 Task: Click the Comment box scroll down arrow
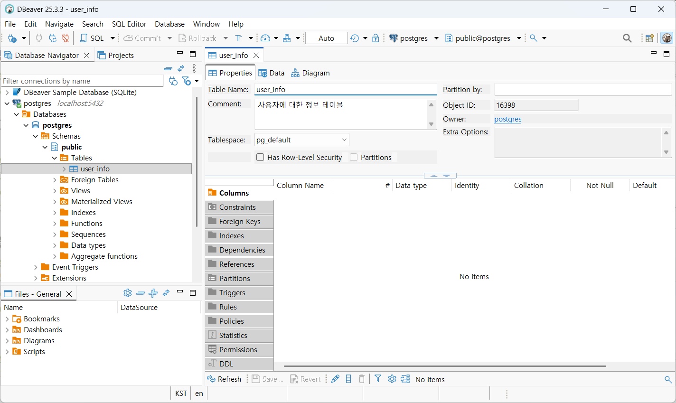[x=431, y=124]
